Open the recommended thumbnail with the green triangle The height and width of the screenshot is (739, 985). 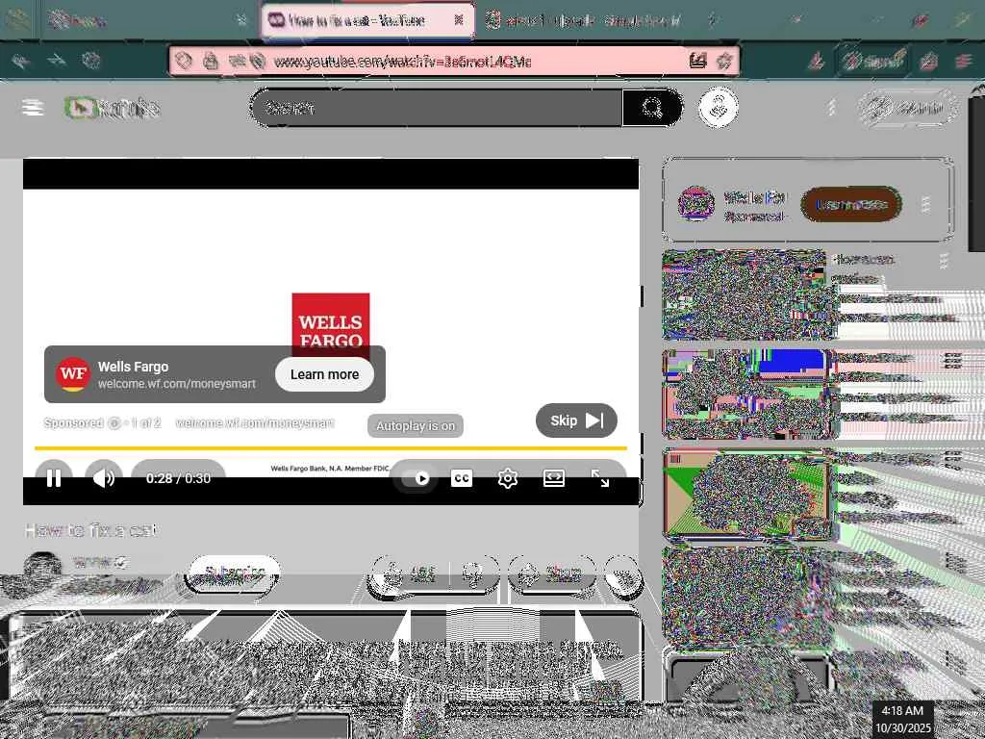pos(747,494)
